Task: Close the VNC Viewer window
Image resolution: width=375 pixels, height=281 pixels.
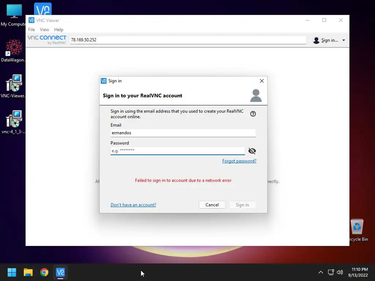Action: tap(341, 20)
